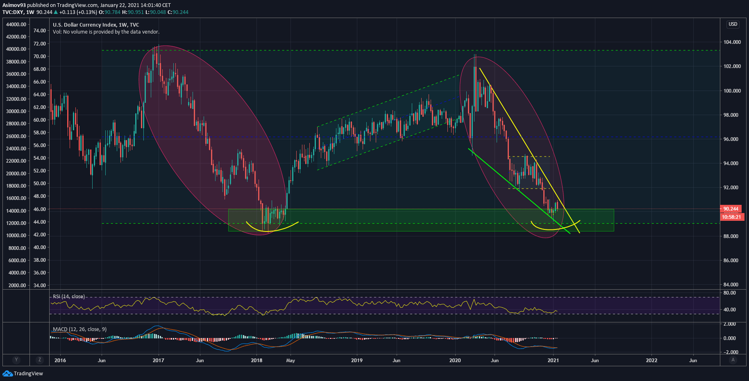This screenshot has height=381, width=749.
Task: Click the current price label 90.244
Action: point(731,209)
